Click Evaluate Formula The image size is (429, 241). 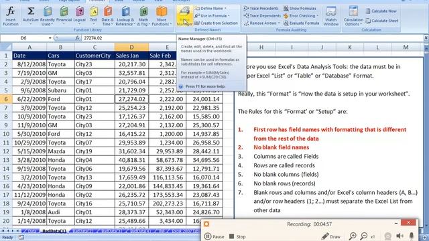click(x=301, y=23)
